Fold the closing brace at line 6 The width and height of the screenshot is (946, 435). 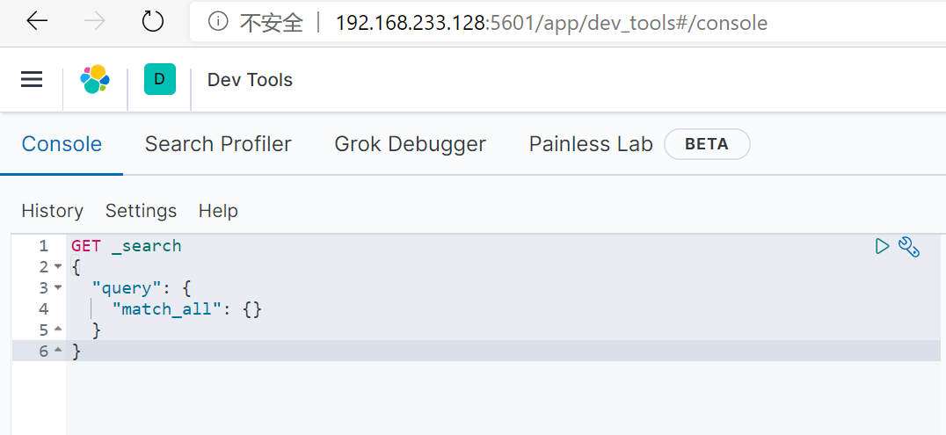point(58,351)
